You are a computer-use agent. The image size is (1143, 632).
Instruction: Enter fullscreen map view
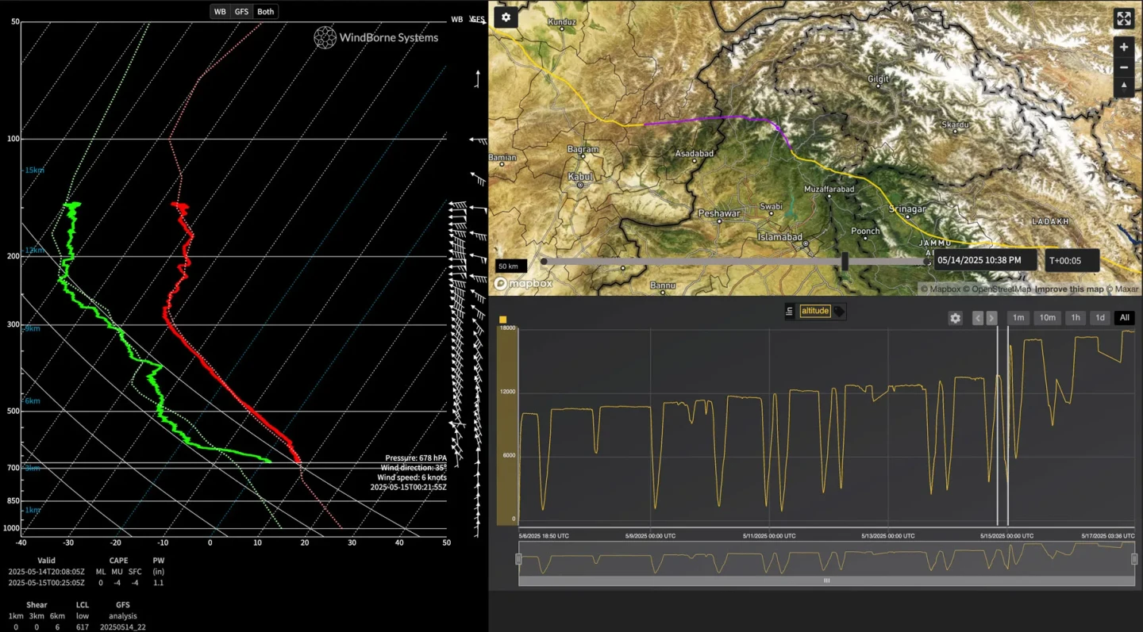1123,18
